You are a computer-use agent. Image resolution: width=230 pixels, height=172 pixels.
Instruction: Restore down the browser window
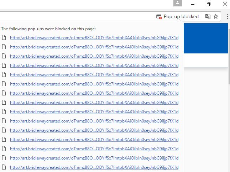coord(208,4)
